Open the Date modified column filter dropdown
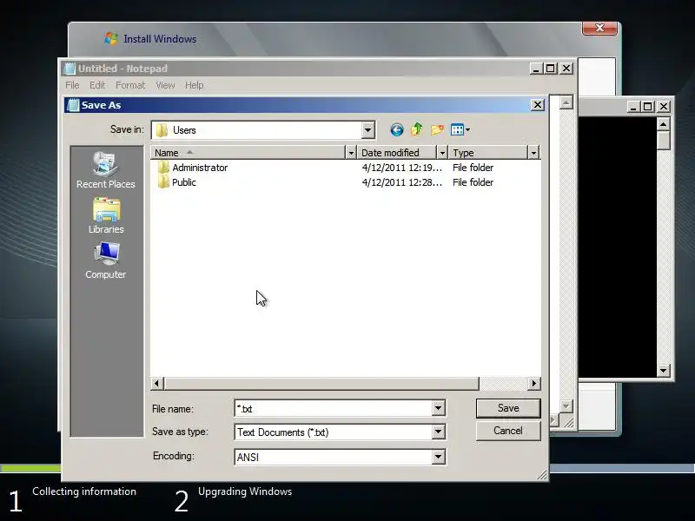695x521 pixels. pyautogui.click(x=442, y=153)
